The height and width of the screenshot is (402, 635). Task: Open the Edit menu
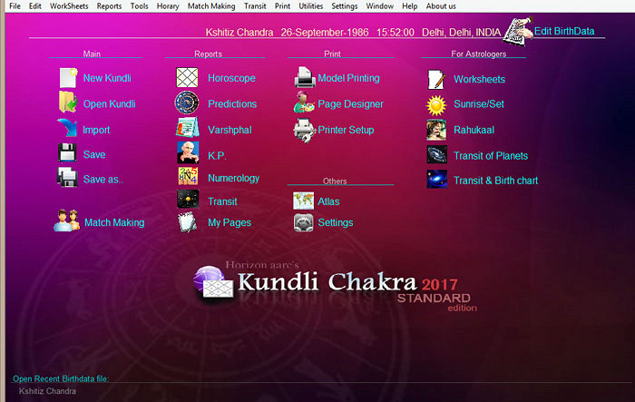pyautogui.click(x=35, y=6)
